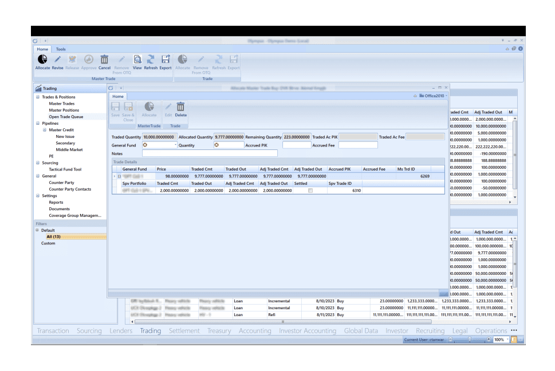Viewport: 555px width, 371px height.
Task: Switch to the Lenders module
Action: (121, 331)
